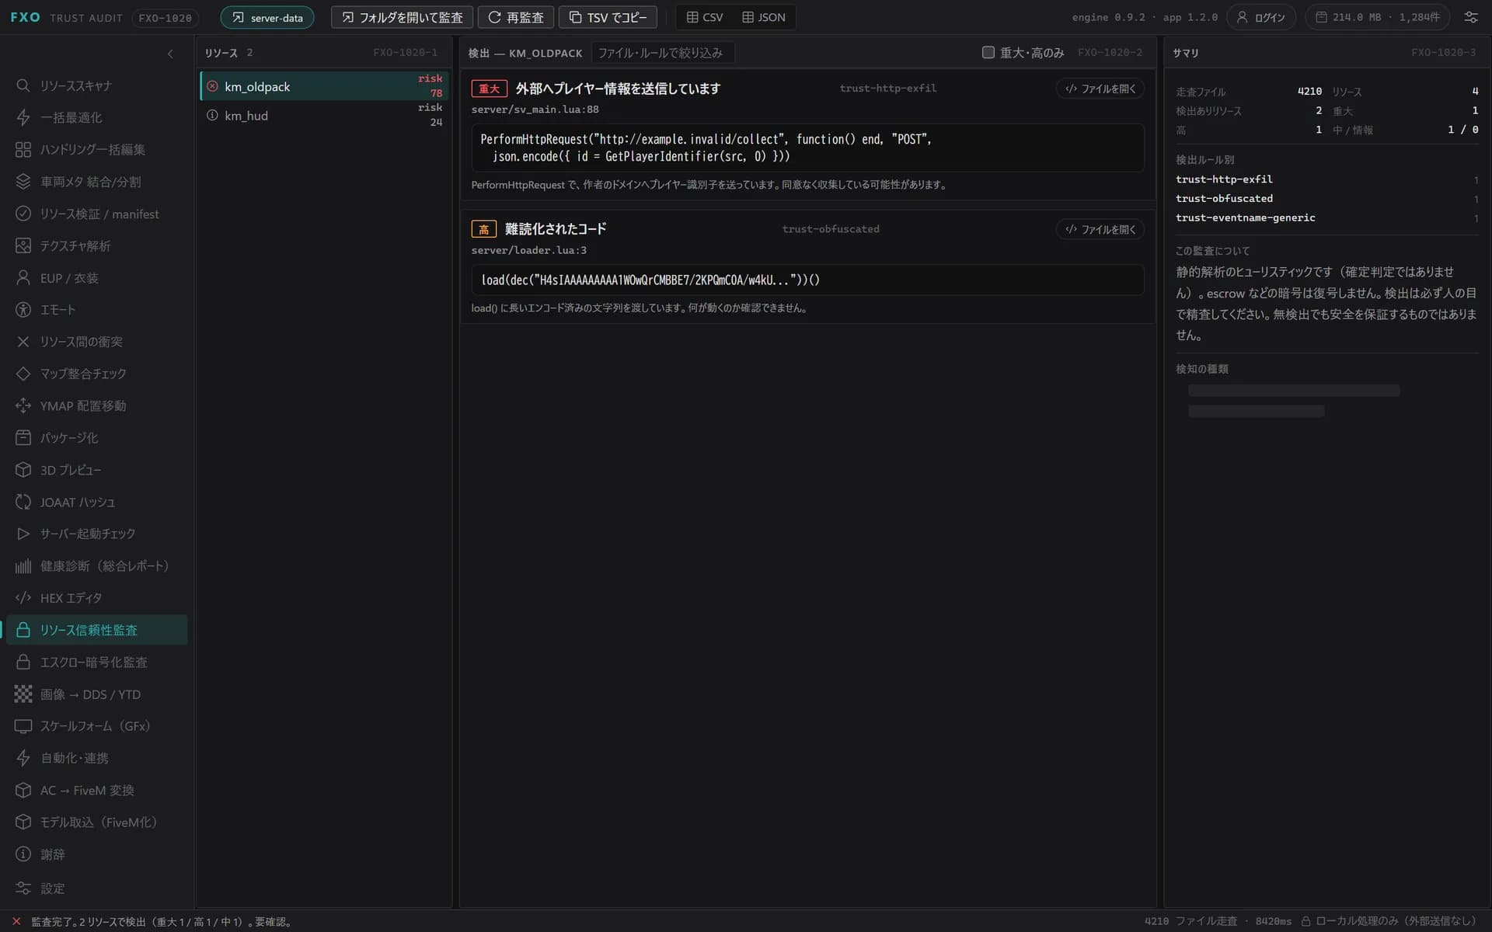Open YMAP 配置移動 move icon

click(23, 405)
